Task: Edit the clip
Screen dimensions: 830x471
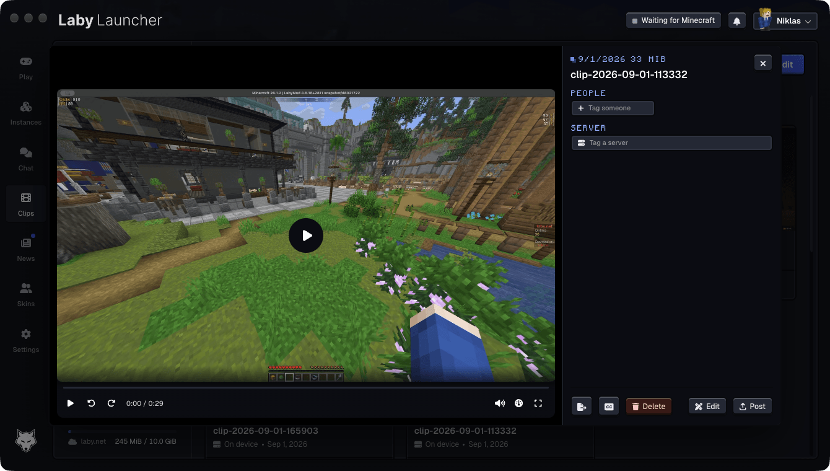Action: tap(707, 407)
